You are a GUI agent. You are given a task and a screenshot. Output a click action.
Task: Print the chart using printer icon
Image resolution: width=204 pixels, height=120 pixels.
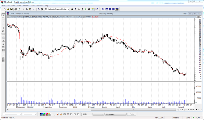click(x=16, y=9)
